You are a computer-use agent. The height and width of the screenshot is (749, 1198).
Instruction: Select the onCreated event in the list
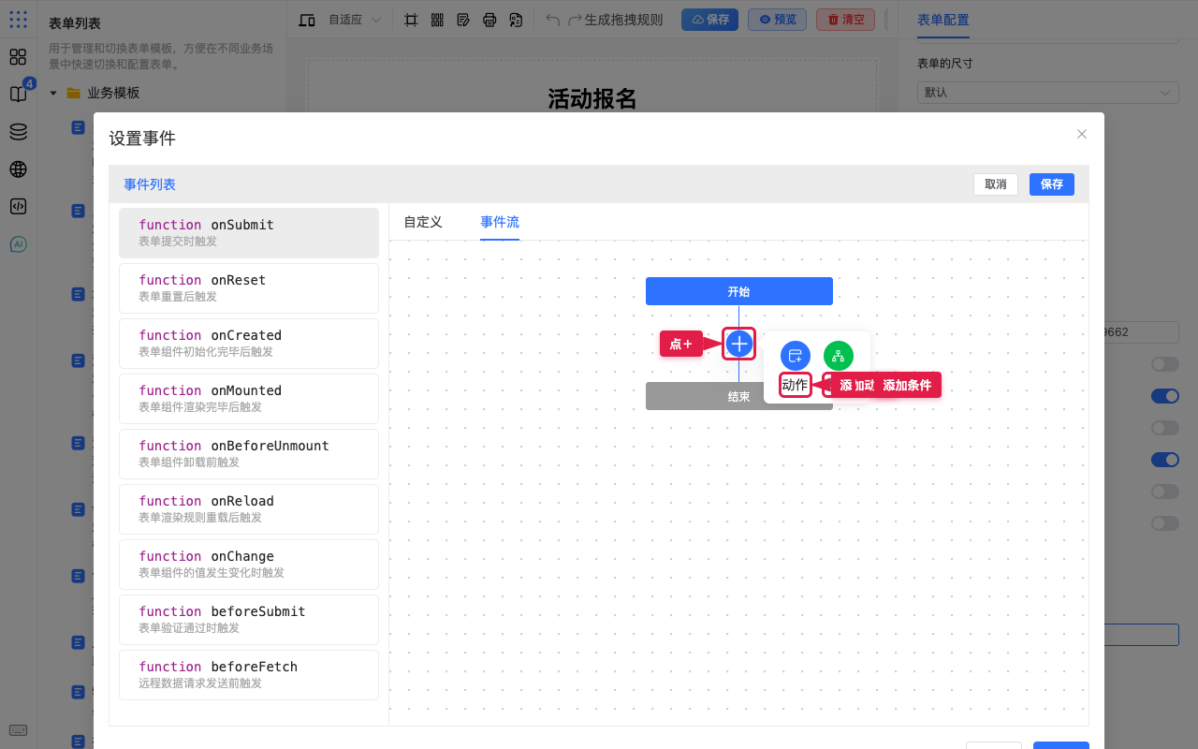(249, 344)
